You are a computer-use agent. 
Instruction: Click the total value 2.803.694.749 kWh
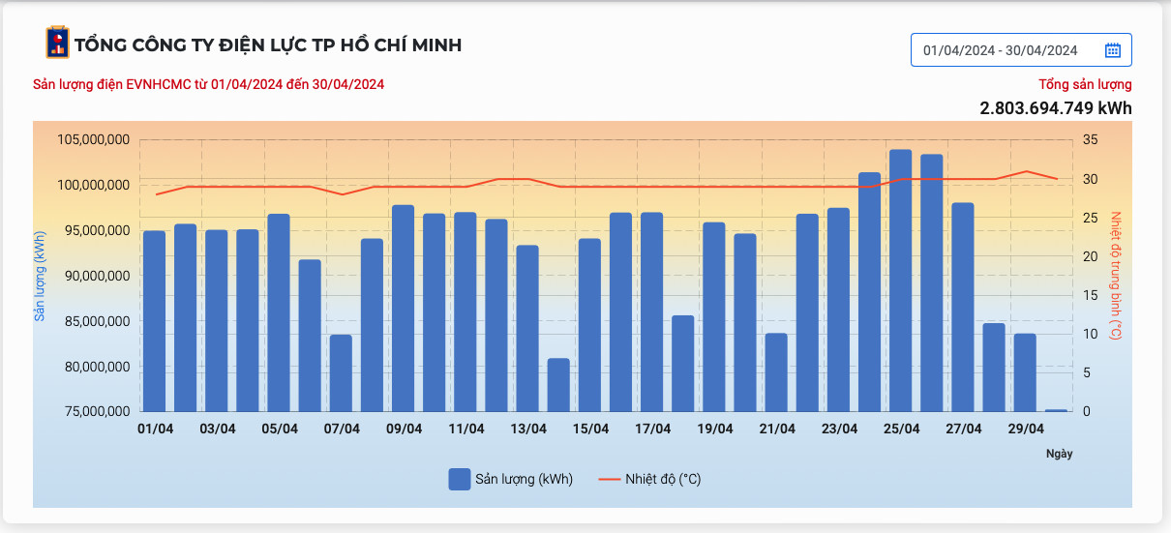coord(1056,107)
